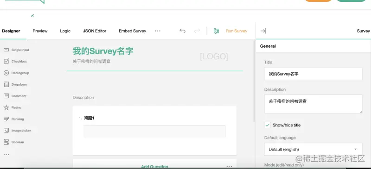This screenshot has height=169, width=371.
Task: Open the more tabs ellipsis menu
Action: (158, 31)
